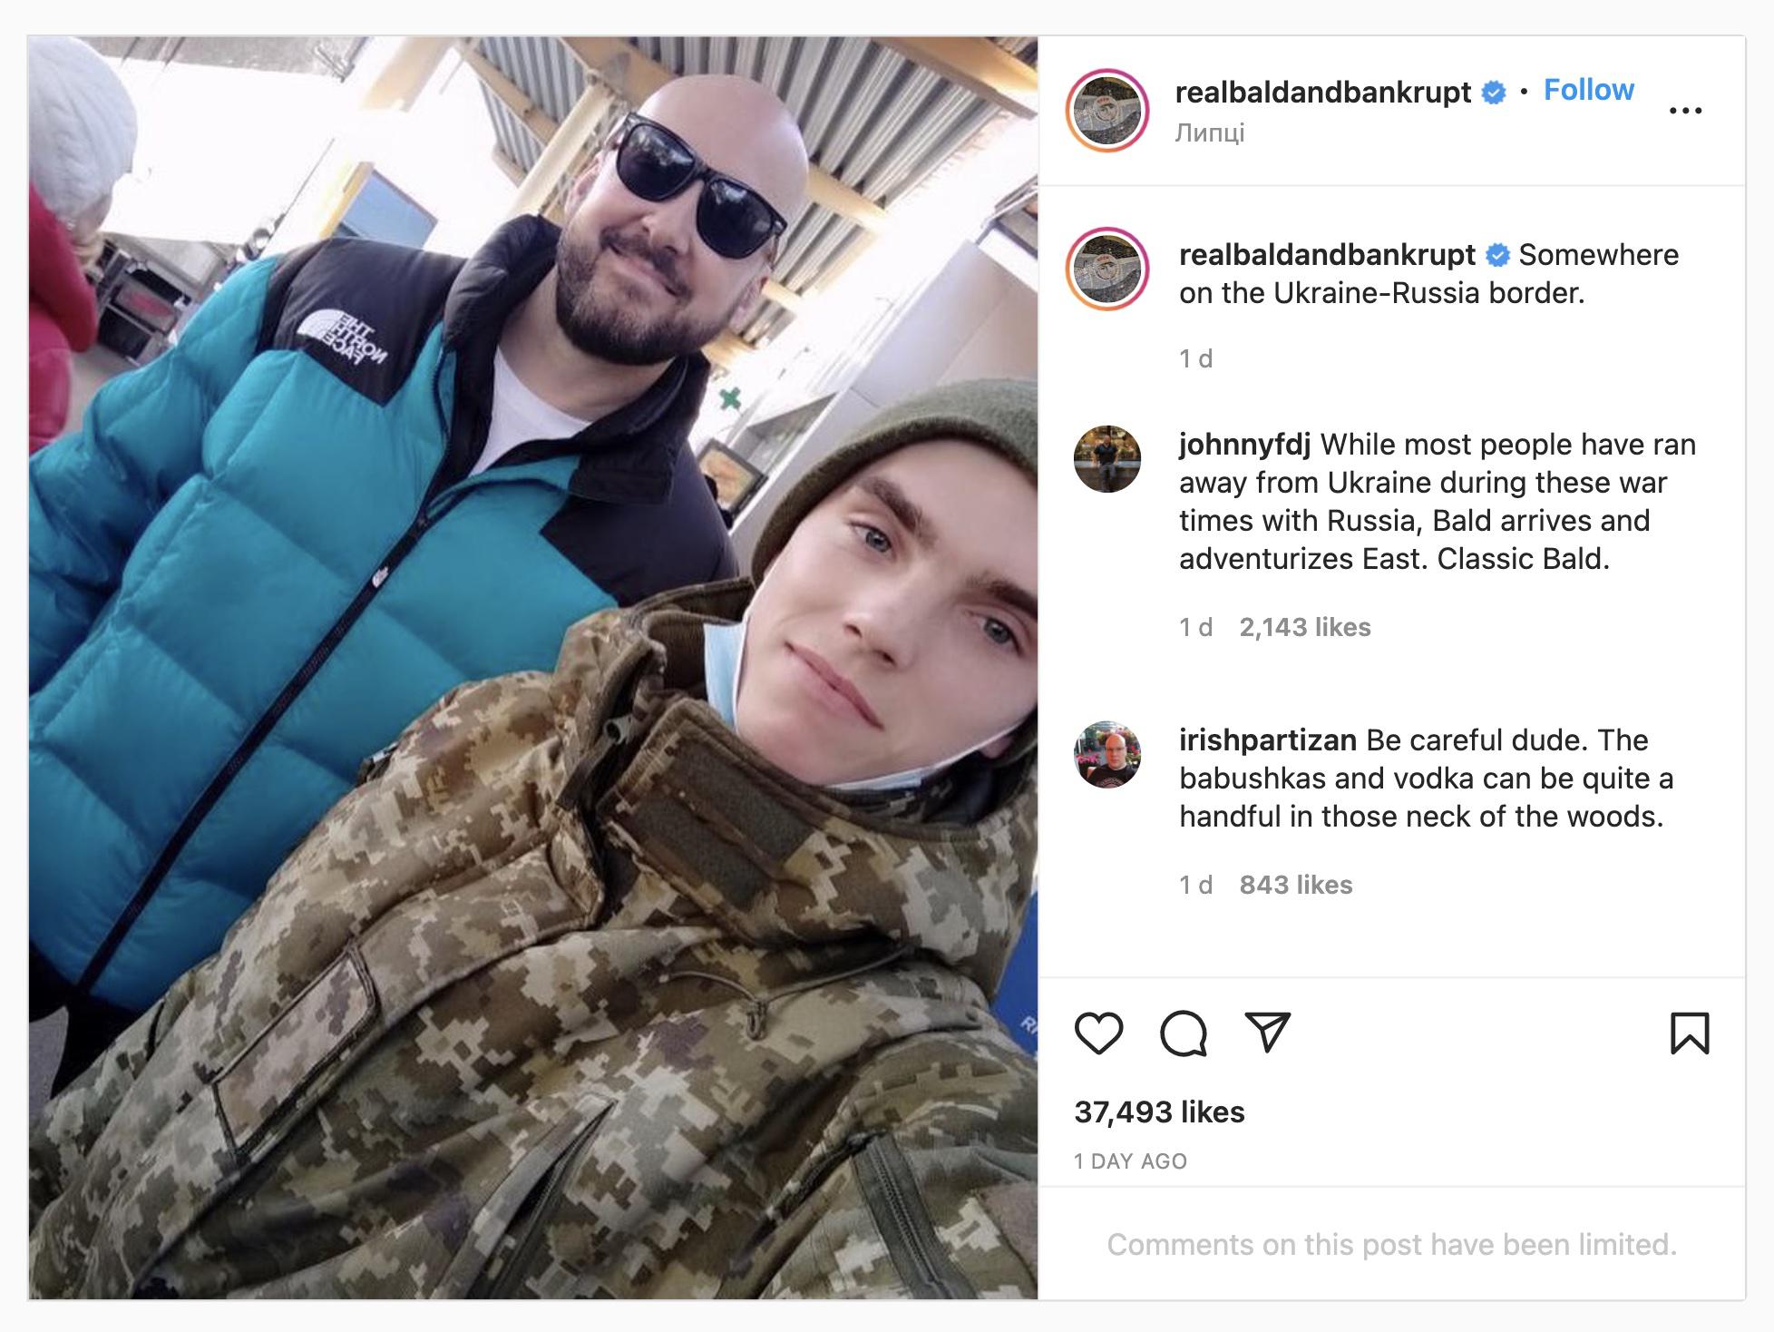Click the verified badge in header
The image size is (1774, 1332).
(x=1493, y=93)
